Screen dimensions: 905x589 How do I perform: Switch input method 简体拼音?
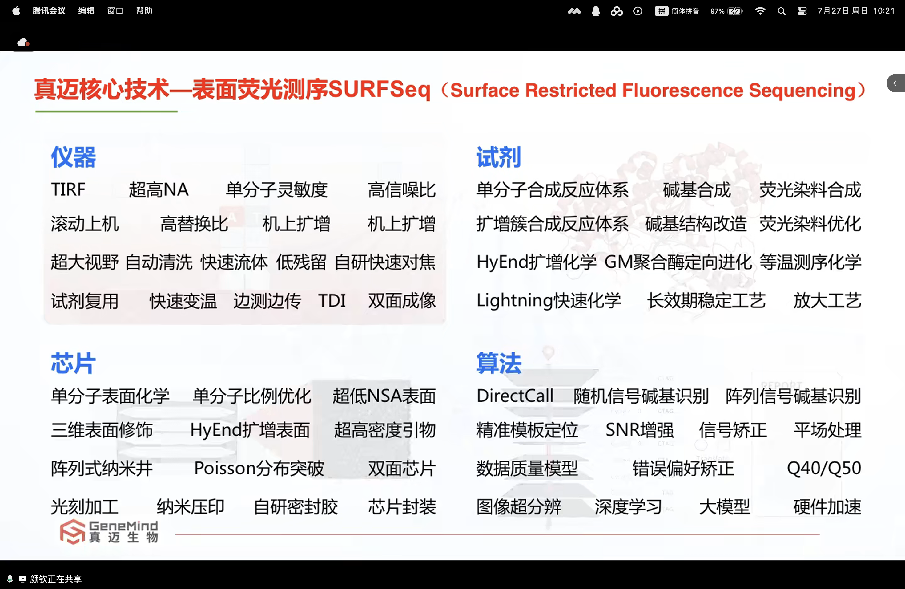pos(677,11)
